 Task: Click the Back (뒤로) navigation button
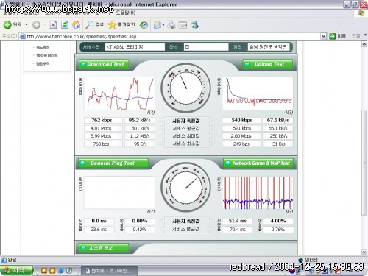point(13,24)
